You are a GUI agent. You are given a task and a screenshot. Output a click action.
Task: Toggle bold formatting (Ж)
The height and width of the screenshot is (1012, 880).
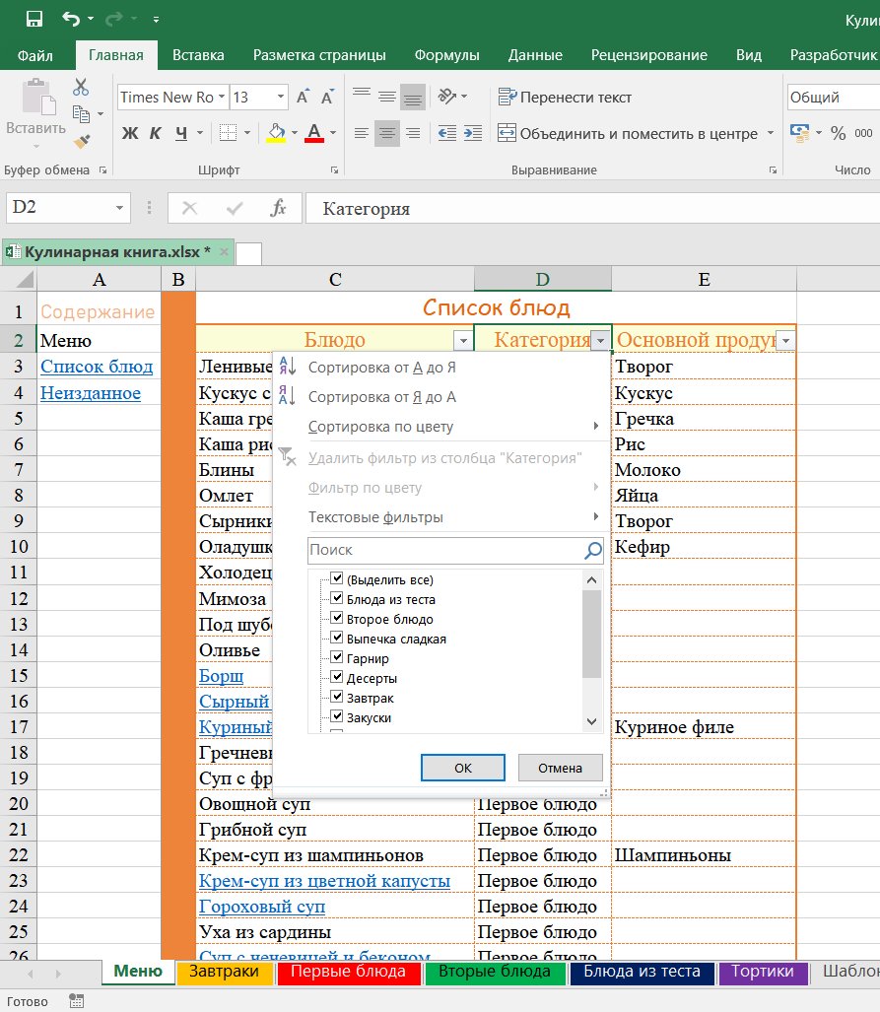(129, 133)
